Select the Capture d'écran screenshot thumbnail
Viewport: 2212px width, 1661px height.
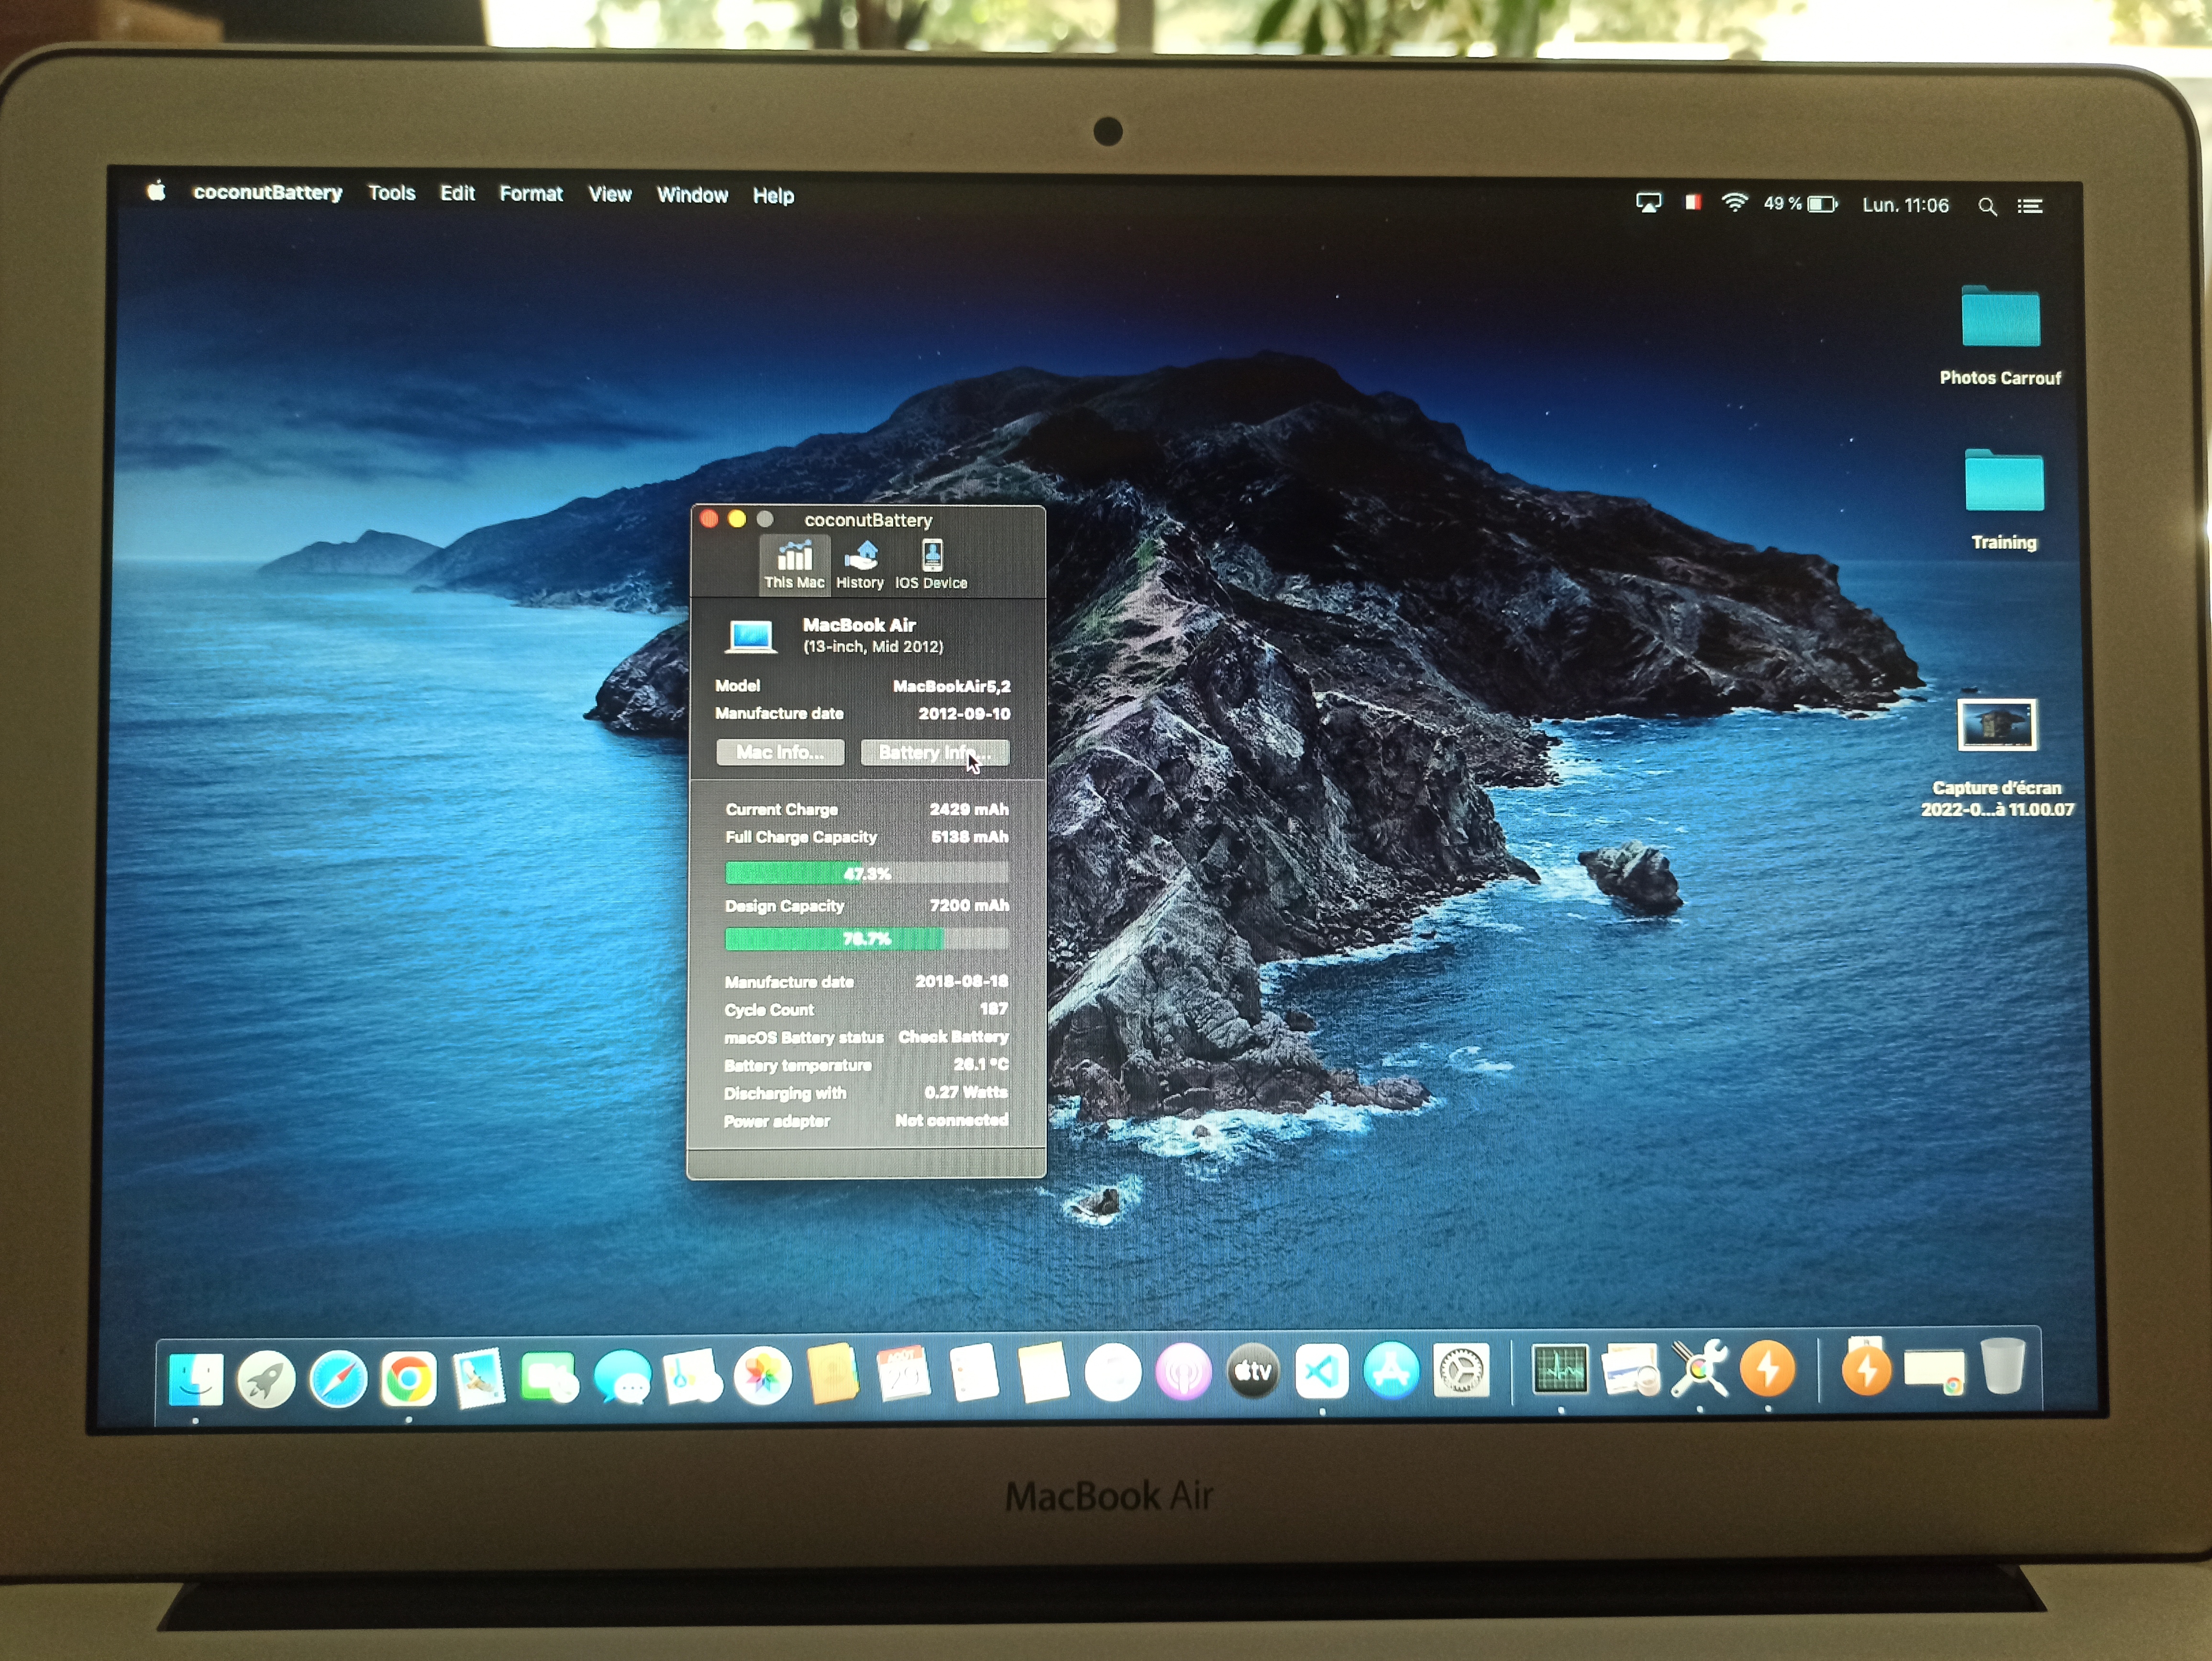(x=1997, y=725)
